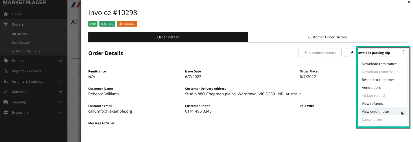Switch to Customer Order History tab
The width and height of the screenshot is (413, 142).
pyautogui.click(x=327, y=37)
